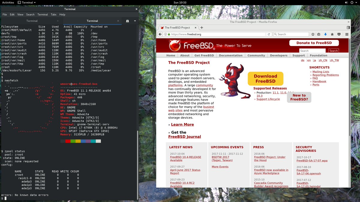The width and height of the screenshot is (360, 202).
Task: Click the new terminal tab icon
Action: (x=127, y=21)
